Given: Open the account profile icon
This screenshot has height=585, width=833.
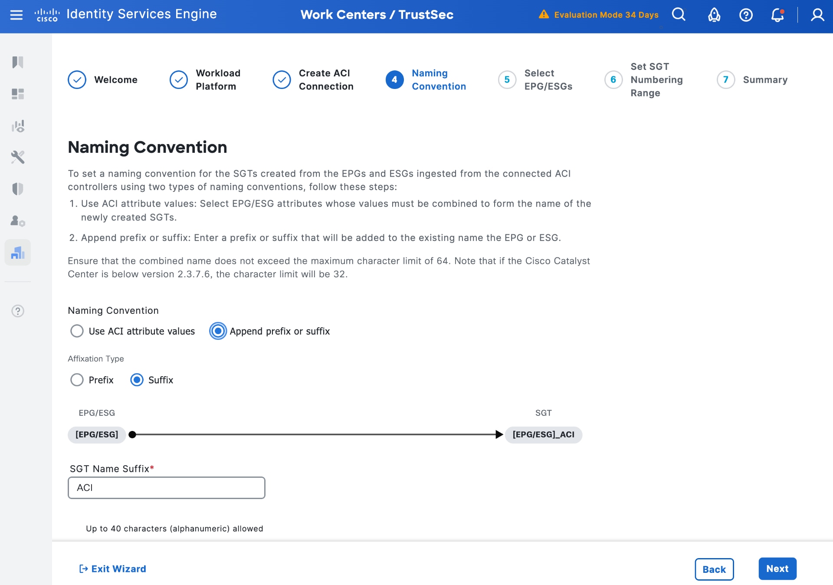Looking at the screenshot, I should [817, 15].
